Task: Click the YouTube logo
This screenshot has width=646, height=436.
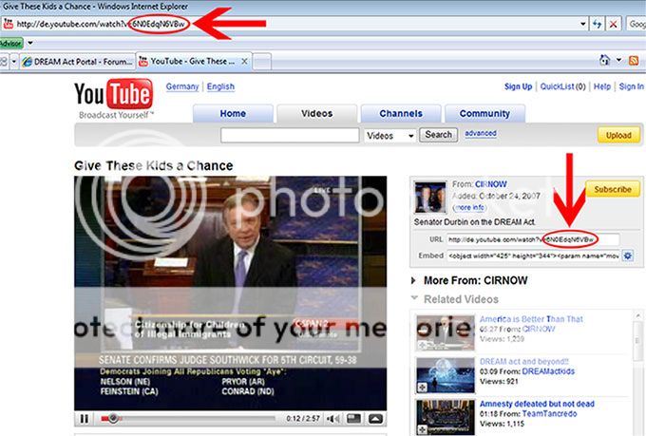Action: click(114, 95)
